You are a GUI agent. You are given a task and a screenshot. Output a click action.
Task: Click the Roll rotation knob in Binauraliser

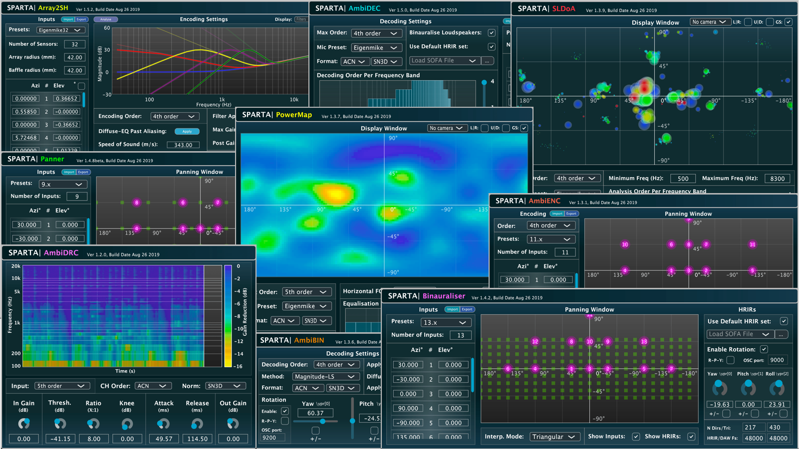(777, 387)
